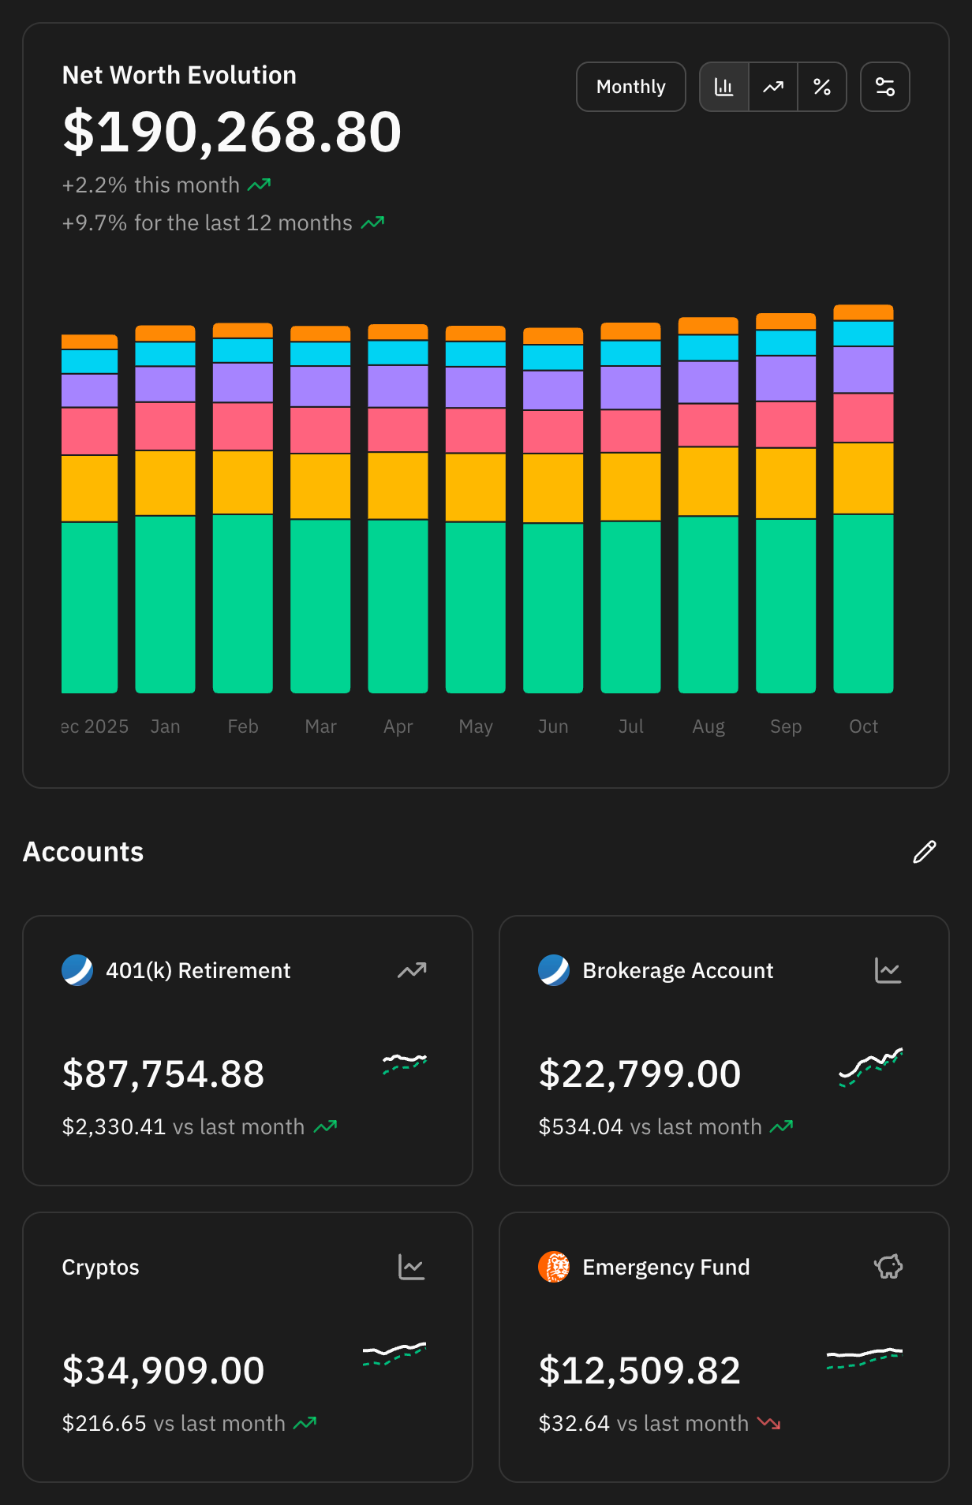
Task: View the Cryptos sparkline
Action: [394, 1354]
